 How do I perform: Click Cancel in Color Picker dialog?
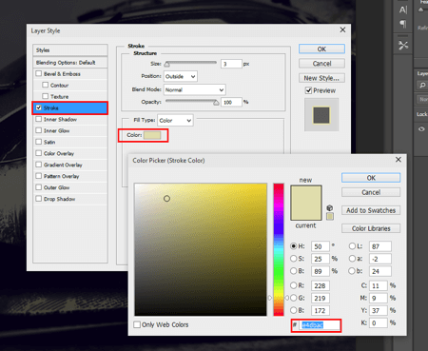click(371, 192)
